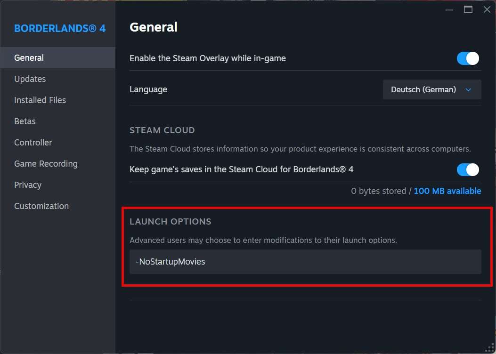Viewport: 496px width, 354px height.
Task: Open the Controller settings tab
Action: point(57,143)
